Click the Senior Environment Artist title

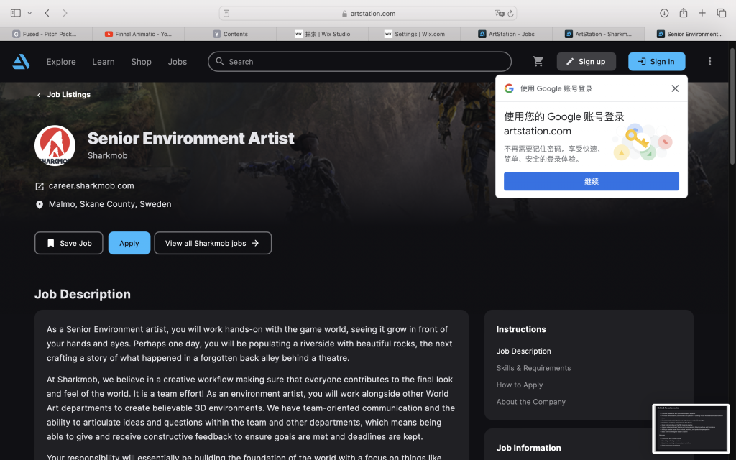pyautogui.click(x=191, y=139)
